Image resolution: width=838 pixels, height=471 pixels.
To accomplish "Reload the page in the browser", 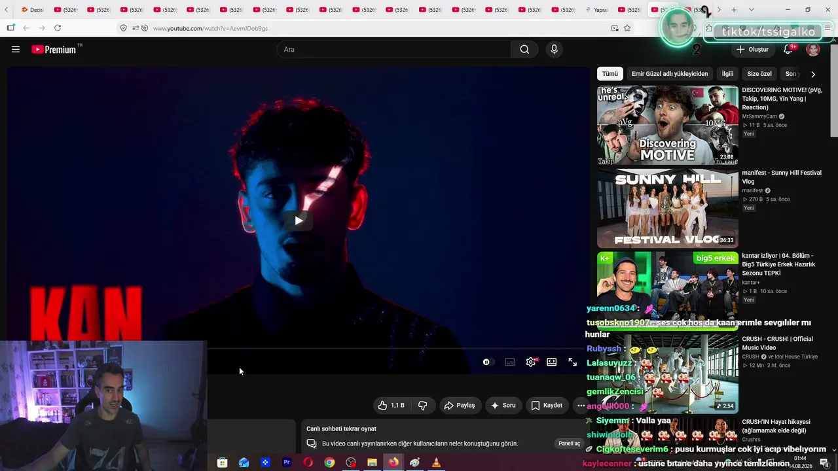I will (58, 28).
